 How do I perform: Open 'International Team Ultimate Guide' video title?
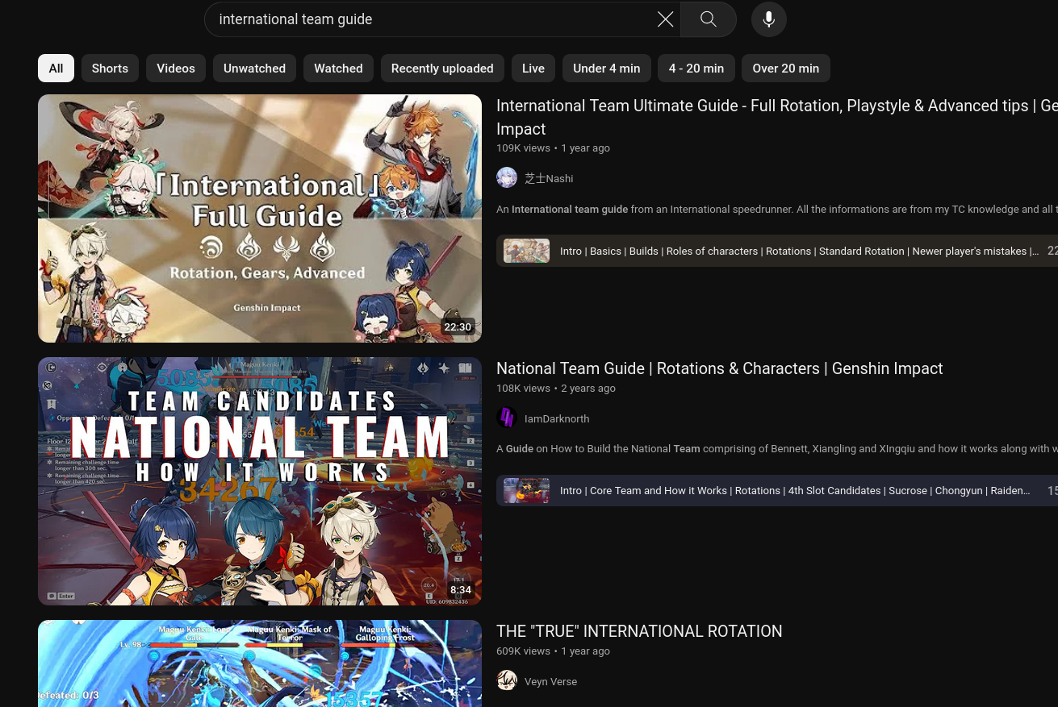(x=777, y=117)
